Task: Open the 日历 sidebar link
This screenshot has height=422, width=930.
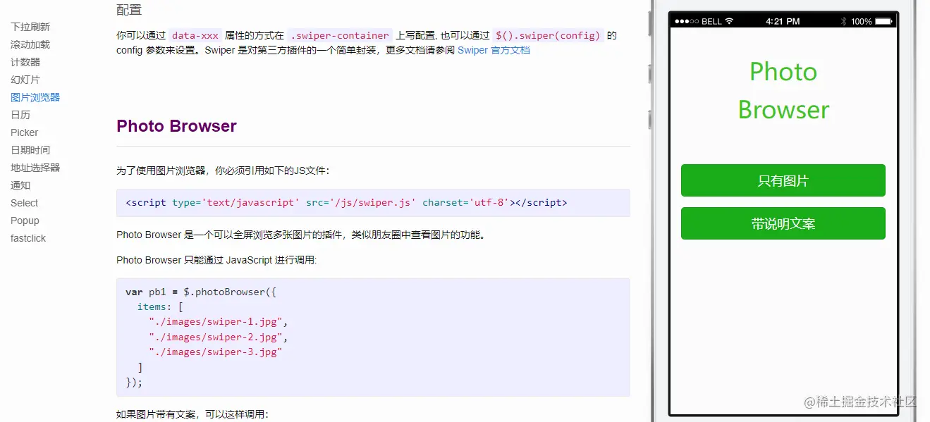Action: coord(20,115)
